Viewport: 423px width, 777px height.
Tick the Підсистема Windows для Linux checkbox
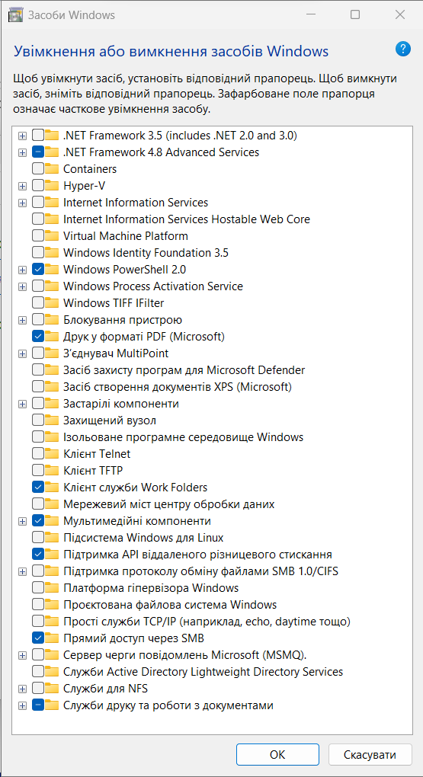38,538
